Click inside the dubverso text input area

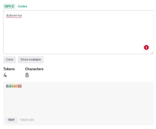tap(78, 32)
